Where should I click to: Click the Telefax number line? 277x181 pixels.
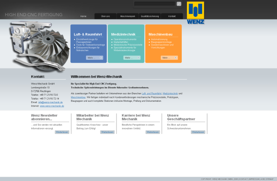(x=45, y=99)
